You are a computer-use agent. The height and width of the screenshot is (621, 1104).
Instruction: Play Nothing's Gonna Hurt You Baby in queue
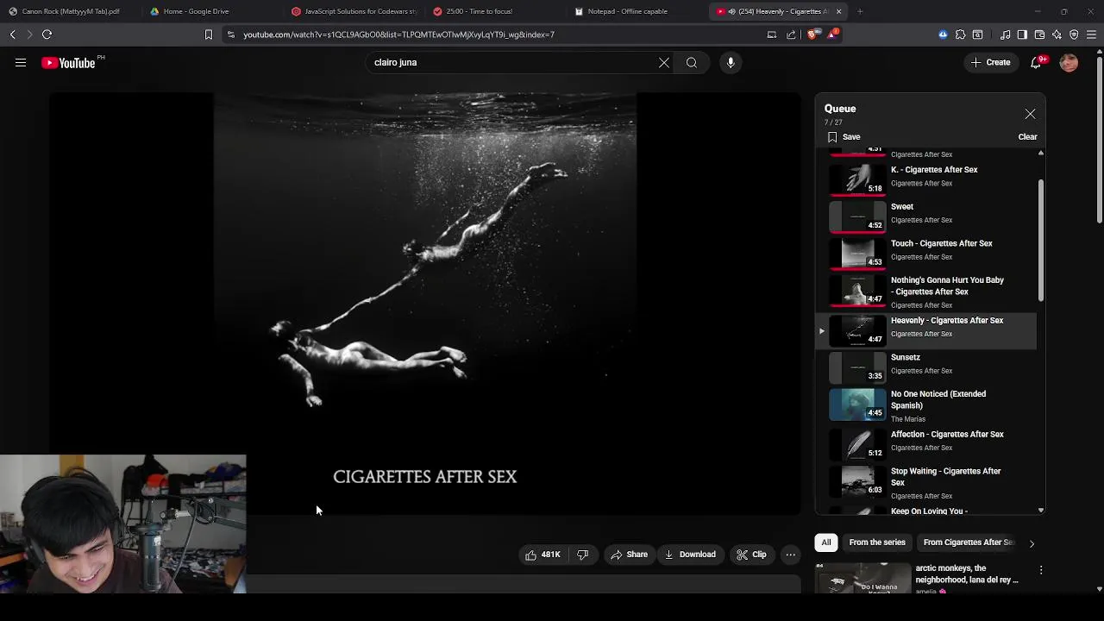(926, 292)
